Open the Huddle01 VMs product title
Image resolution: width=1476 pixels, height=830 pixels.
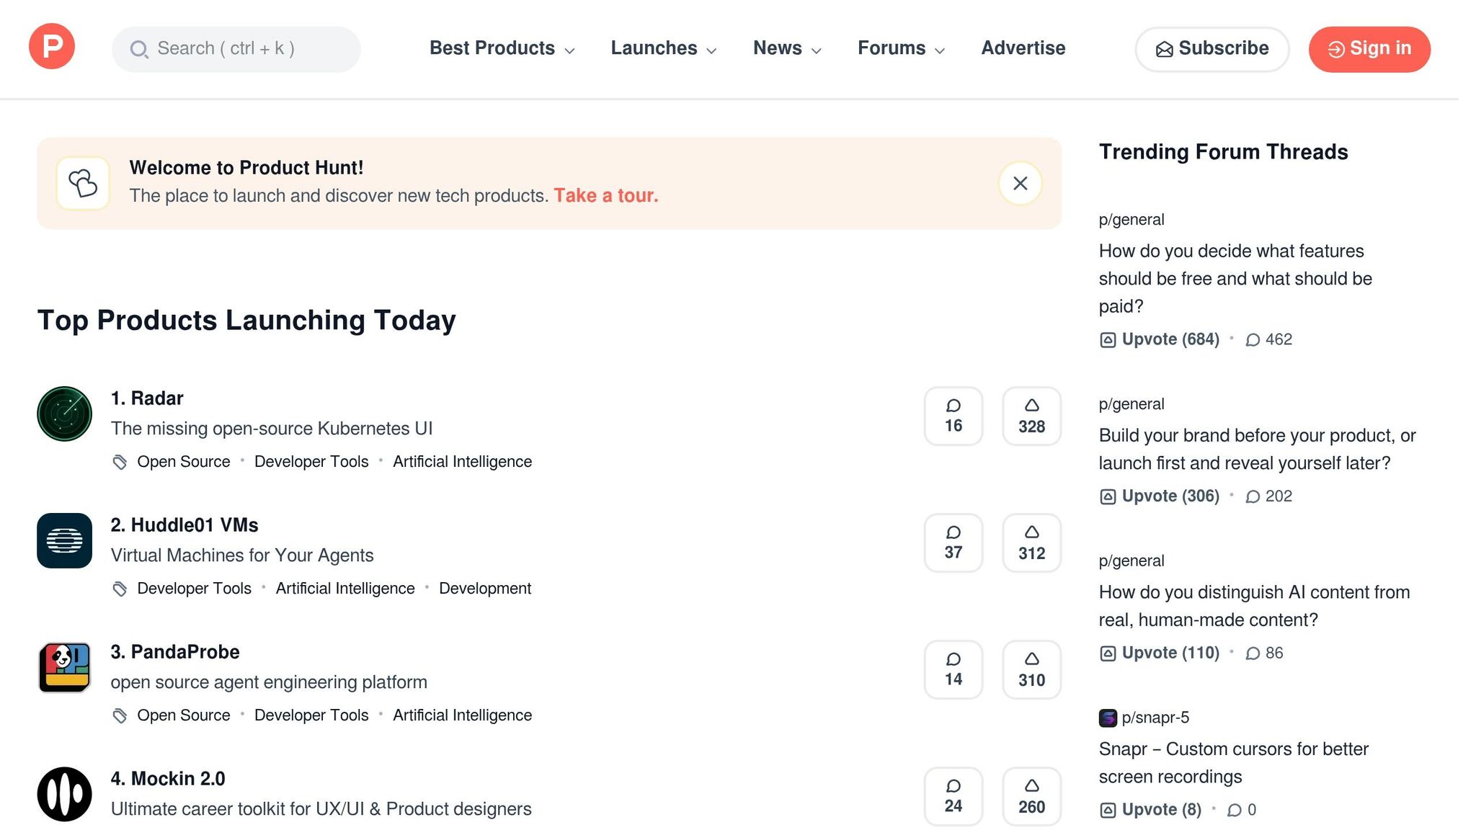tap(184, 525)
